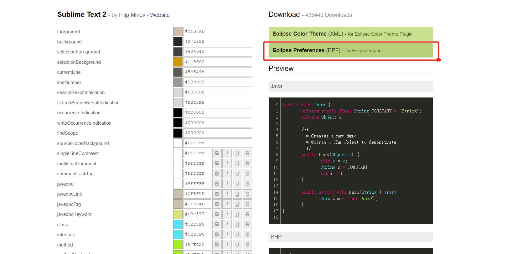The height and width of the screenshot is (254, 512).
Task: Pick javadocKeyword swatch color
Action: (178, 214)
